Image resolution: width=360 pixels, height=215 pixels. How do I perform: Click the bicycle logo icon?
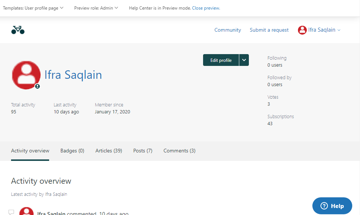18,30
